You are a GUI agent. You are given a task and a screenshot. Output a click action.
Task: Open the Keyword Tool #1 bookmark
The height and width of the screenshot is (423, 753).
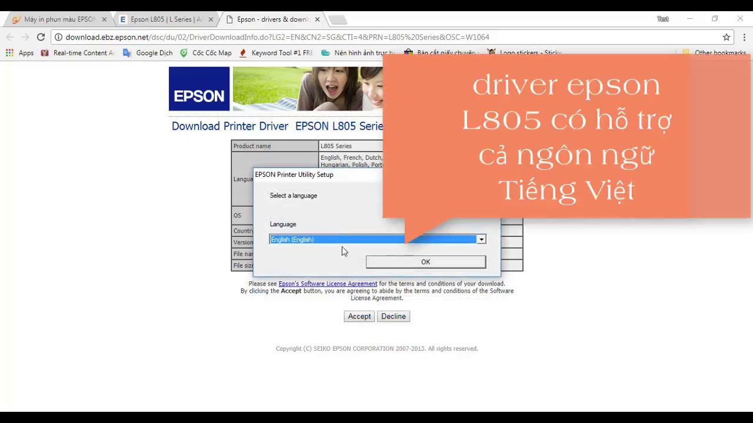[x=276, y=53]
